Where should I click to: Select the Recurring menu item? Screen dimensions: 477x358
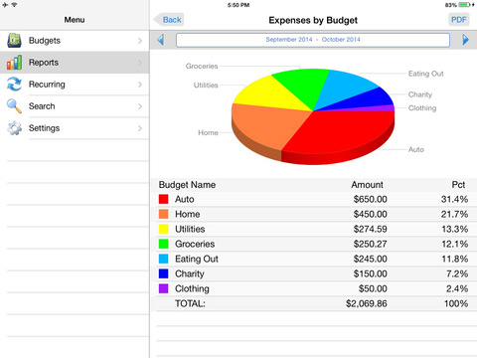coord(75,85)
